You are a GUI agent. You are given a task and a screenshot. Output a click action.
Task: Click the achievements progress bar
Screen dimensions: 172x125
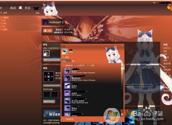click(52, 86)
